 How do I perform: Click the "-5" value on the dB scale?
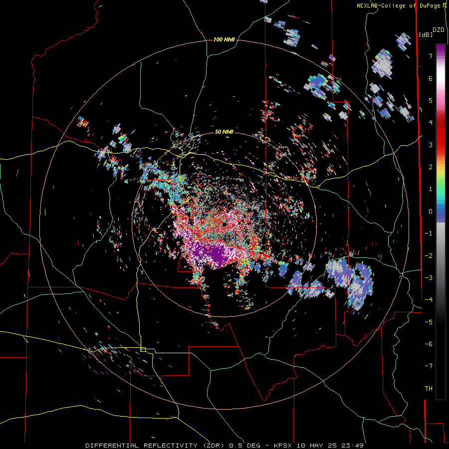click(x=429, y=322)
